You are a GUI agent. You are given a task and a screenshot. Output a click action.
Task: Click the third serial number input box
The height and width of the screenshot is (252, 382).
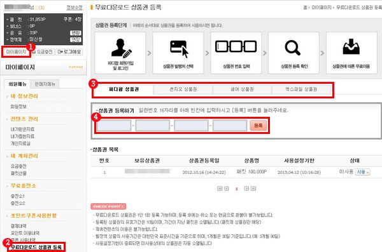191,126
